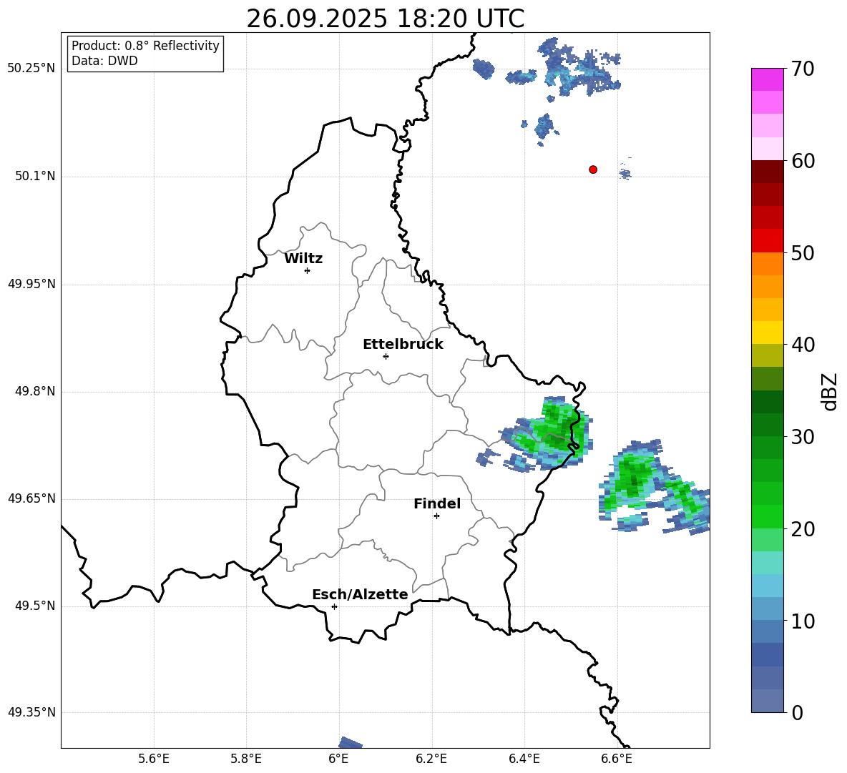Image resolution: width=847 pixels, height=773 pixels.
Task: Click the red dot marker on the map
Action: (x=593, y=169)
